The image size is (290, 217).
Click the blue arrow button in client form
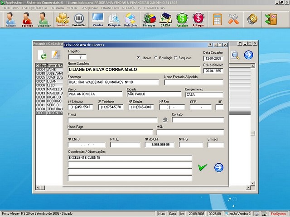219,167
